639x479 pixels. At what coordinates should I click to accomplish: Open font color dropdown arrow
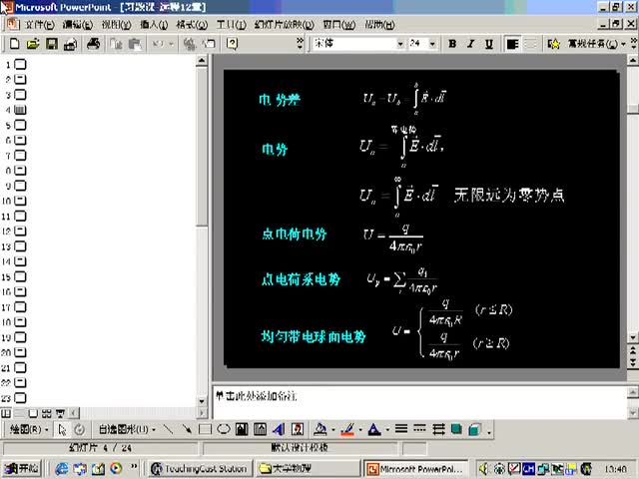387,430
